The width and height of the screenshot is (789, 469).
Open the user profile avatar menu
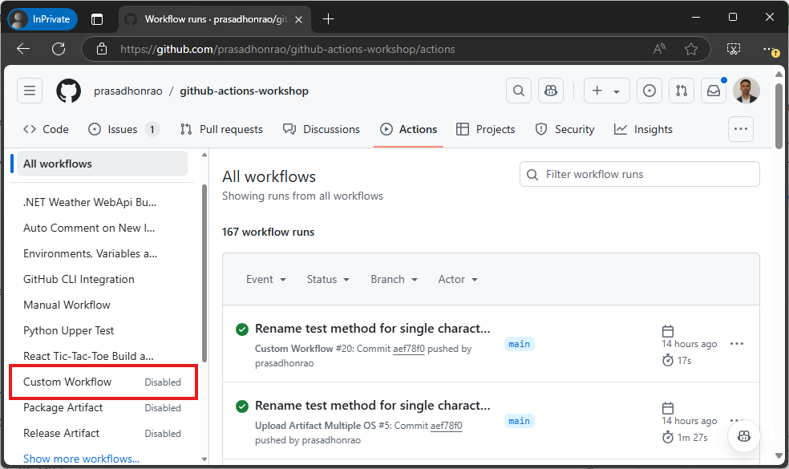746,91
